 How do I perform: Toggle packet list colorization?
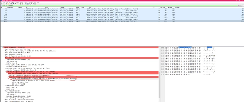[28, 4]
